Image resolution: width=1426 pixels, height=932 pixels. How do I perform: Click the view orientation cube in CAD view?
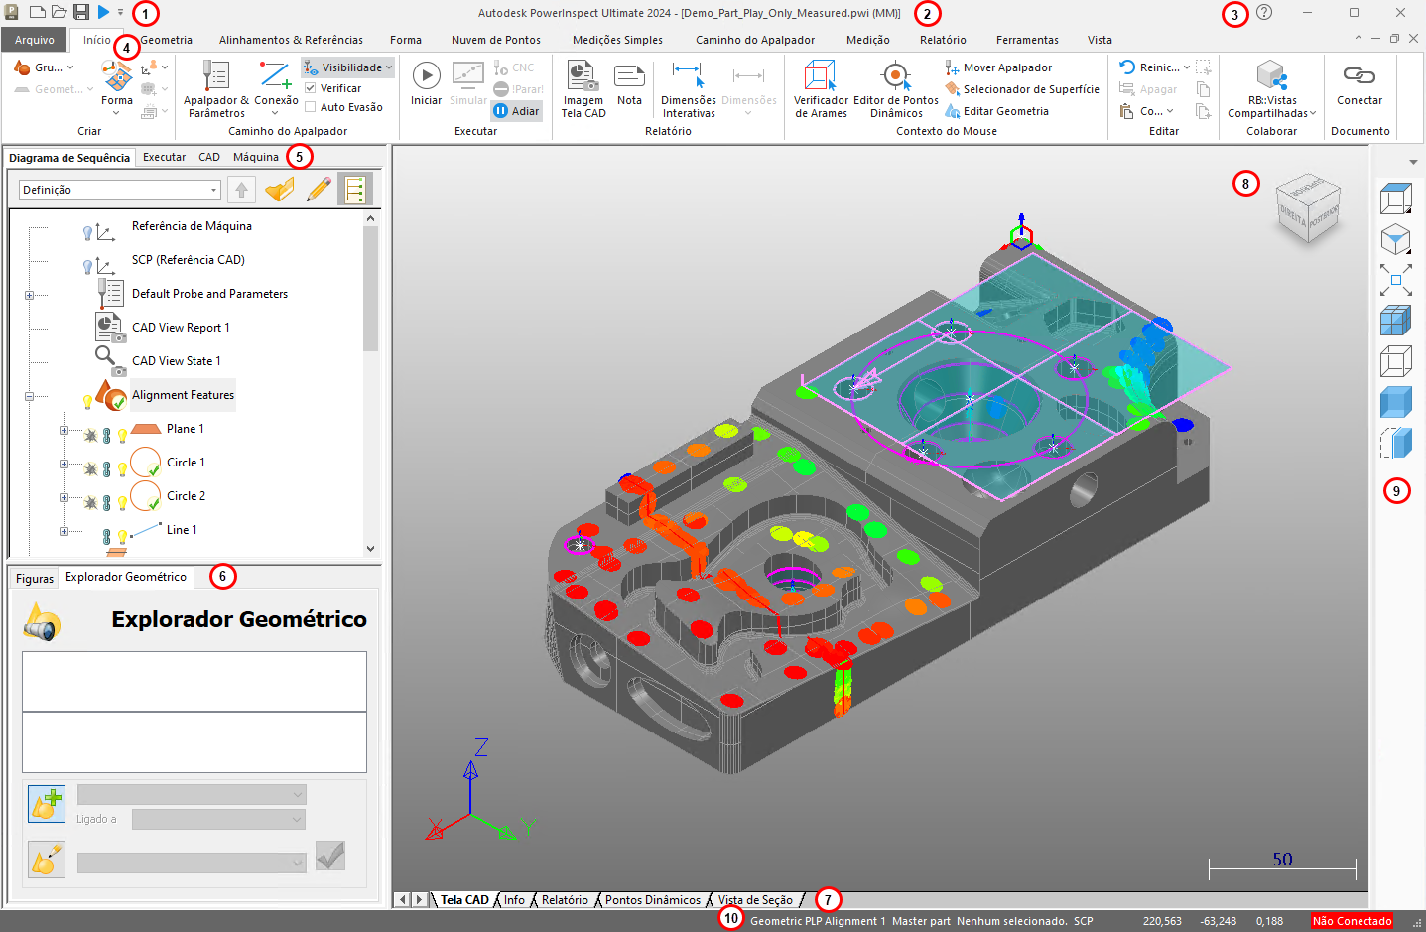pos(1307,210)
